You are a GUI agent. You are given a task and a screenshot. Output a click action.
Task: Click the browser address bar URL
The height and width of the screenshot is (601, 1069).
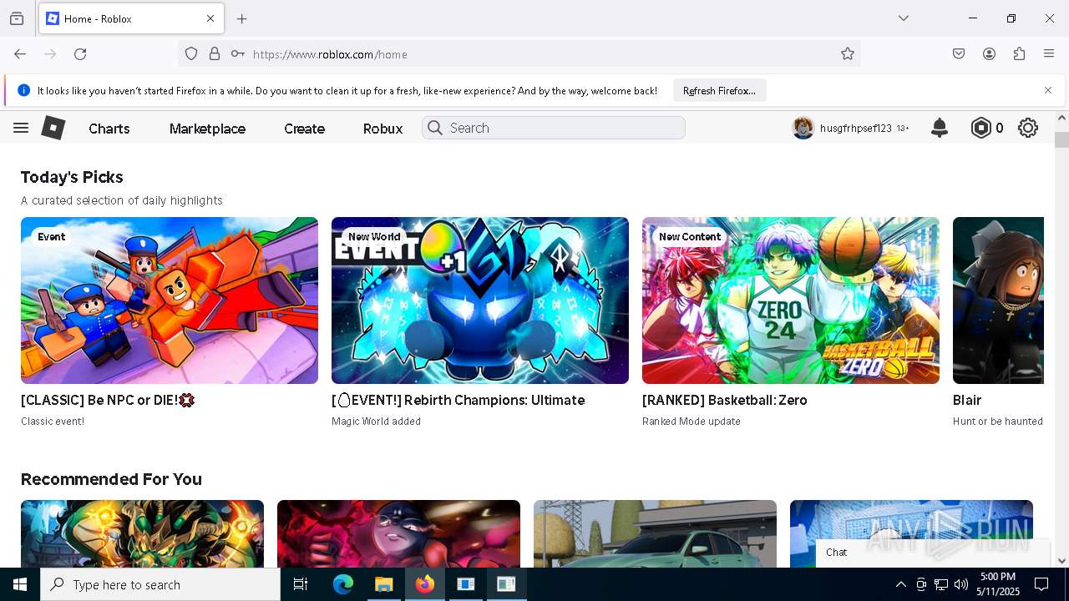(x=330, y=54)
